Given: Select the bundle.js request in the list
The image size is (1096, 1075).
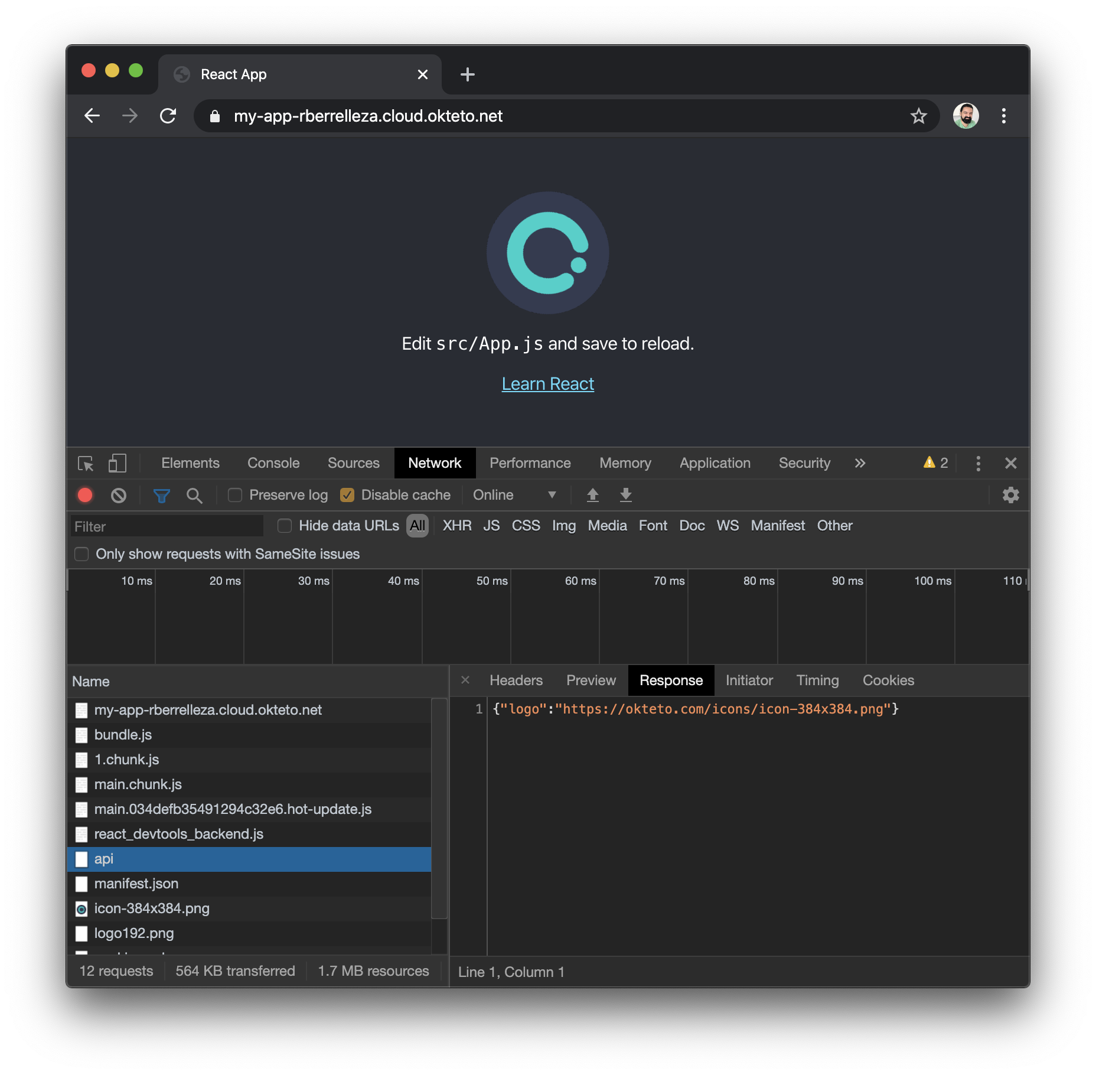Looking at the screenshot, I should tap(123, 735).
